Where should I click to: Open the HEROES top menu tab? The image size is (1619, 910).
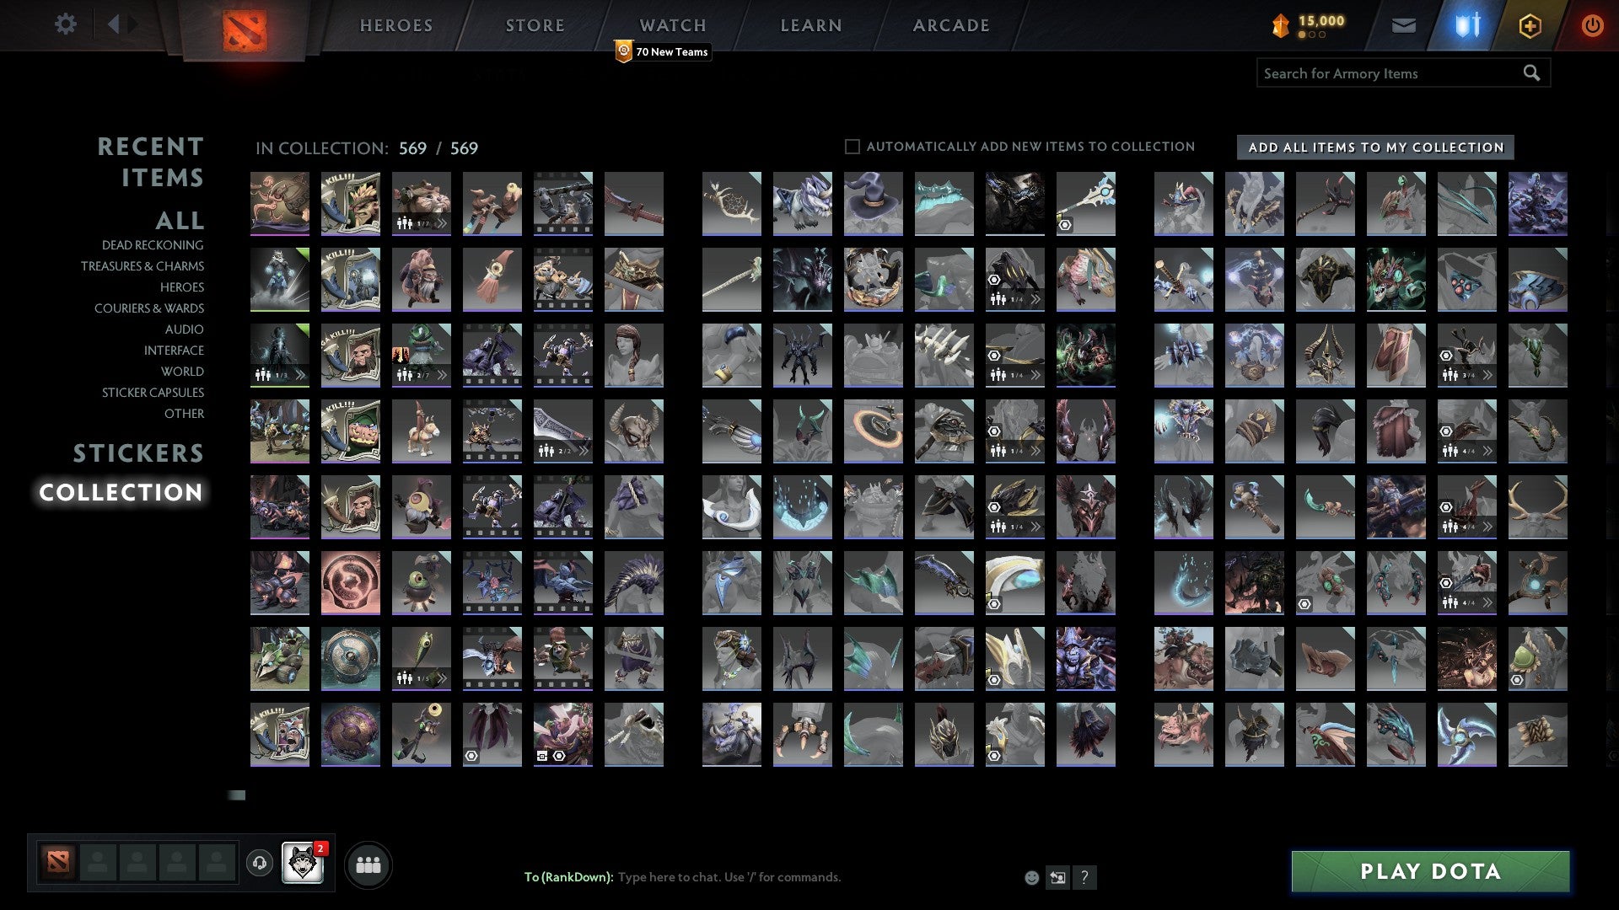point(396,25)
